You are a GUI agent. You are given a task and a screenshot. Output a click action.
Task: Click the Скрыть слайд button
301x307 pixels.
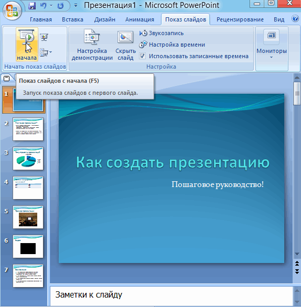[x=125, y=45]
